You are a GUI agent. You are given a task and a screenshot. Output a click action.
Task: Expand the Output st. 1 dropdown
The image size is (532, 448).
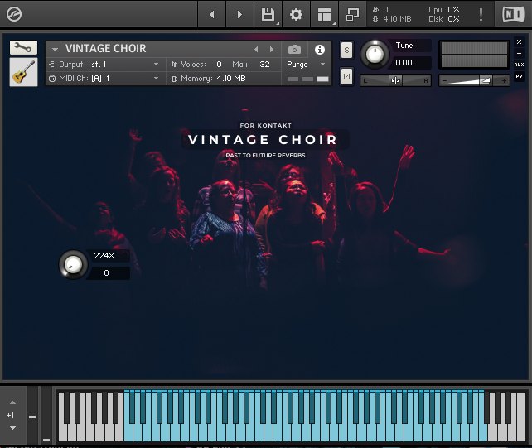(x=105, y=64)
